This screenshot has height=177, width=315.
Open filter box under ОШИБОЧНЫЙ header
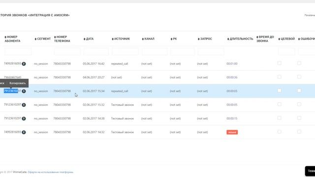(x=306, y=52)
